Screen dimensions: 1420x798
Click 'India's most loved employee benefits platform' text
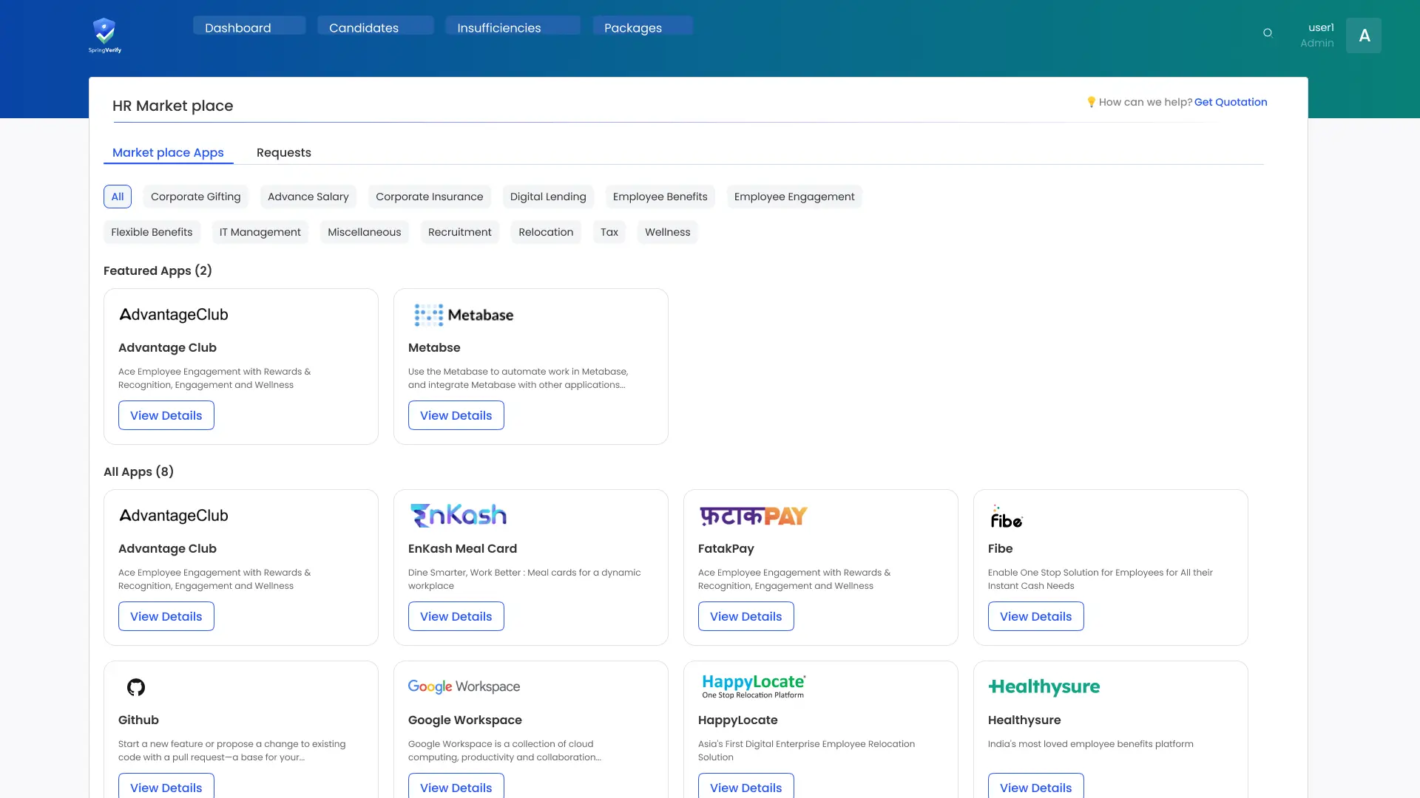[x=1091, y=744]
